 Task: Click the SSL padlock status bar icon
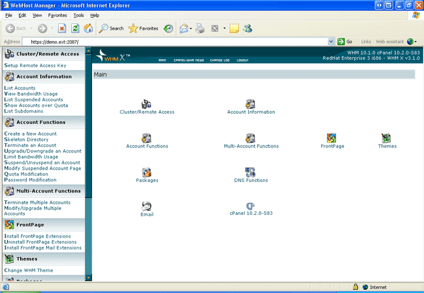click(x=356, y=287)
